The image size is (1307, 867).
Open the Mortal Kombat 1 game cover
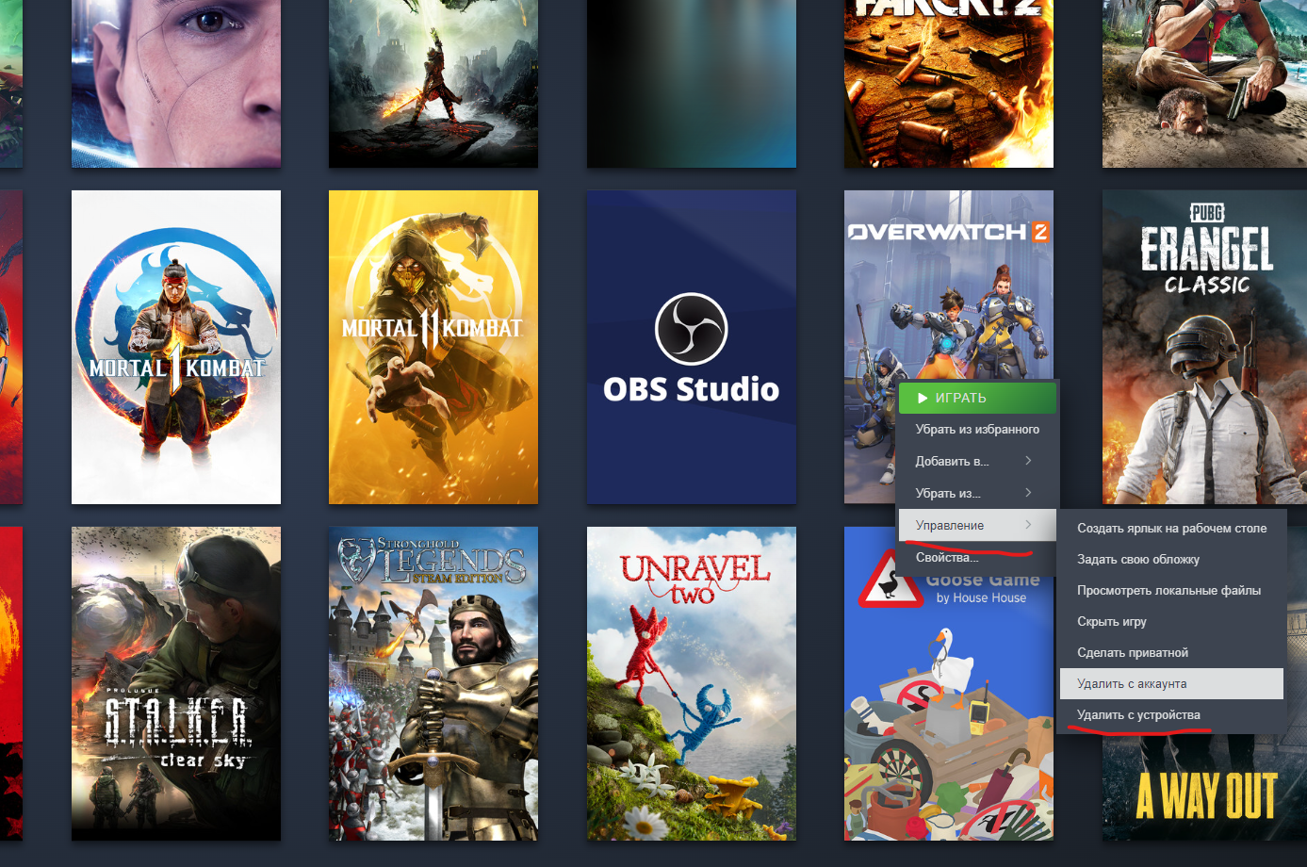click(176, 347)
